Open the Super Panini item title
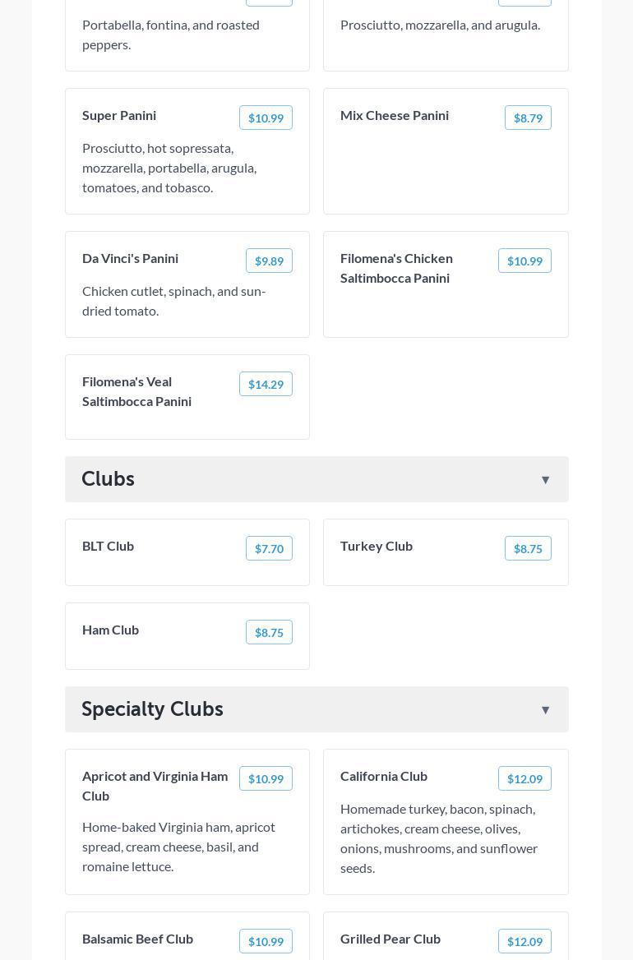 (119, 115)
